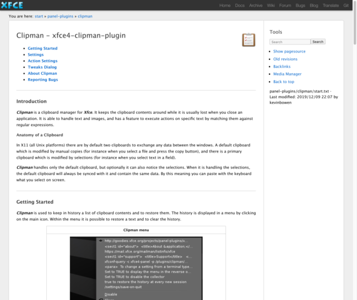
Task: Open the Action Settings contents link
Action: coord(43,61)
